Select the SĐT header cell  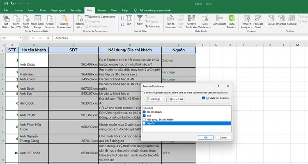(74, 50)
